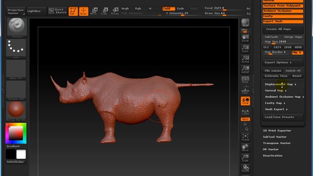Click the AAHalf icon
Viewport: 313px width, 176px height.
click(246, 69)
